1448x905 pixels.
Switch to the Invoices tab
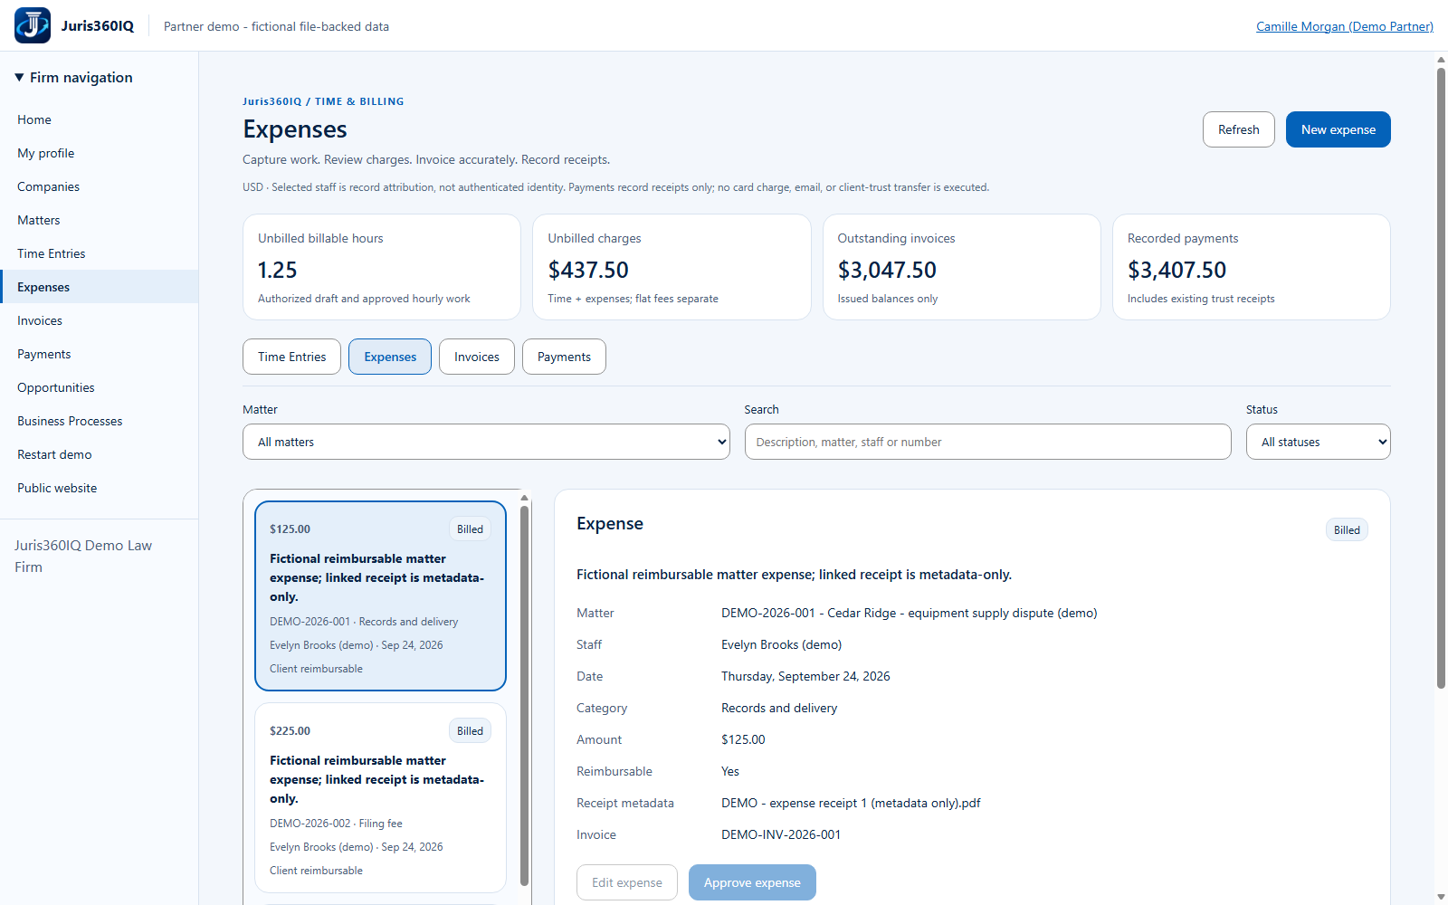tap(476, 357)
